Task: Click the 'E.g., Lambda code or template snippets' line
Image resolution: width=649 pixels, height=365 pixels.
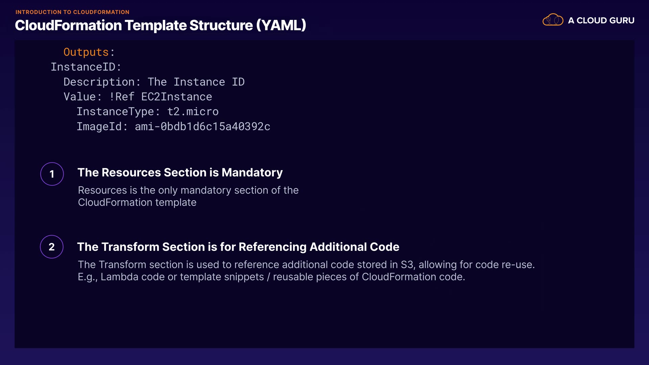Action: pos(271,277)
